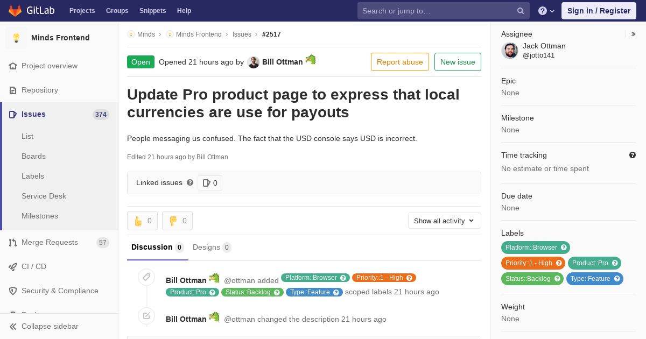Click help icon on sidebar Platform::Browser label
Screen dimensions: 646x339
[x=564, y=248]
